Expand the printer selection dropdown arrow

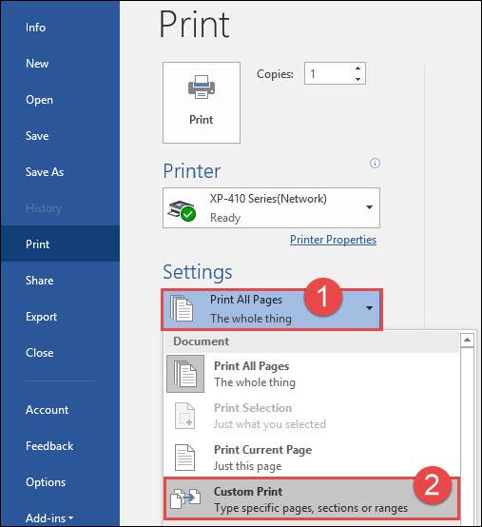tap(369, 207)
